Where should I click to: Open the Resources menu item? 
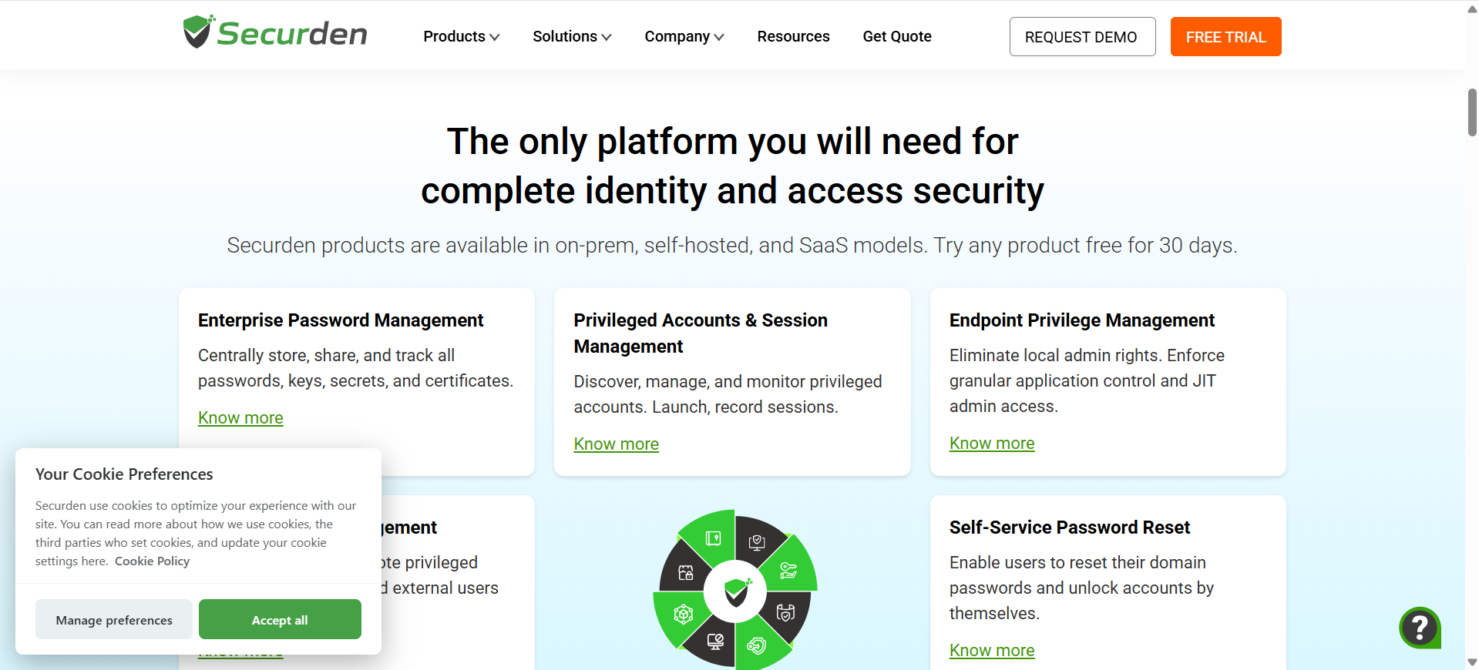click(x=793, y=36)
